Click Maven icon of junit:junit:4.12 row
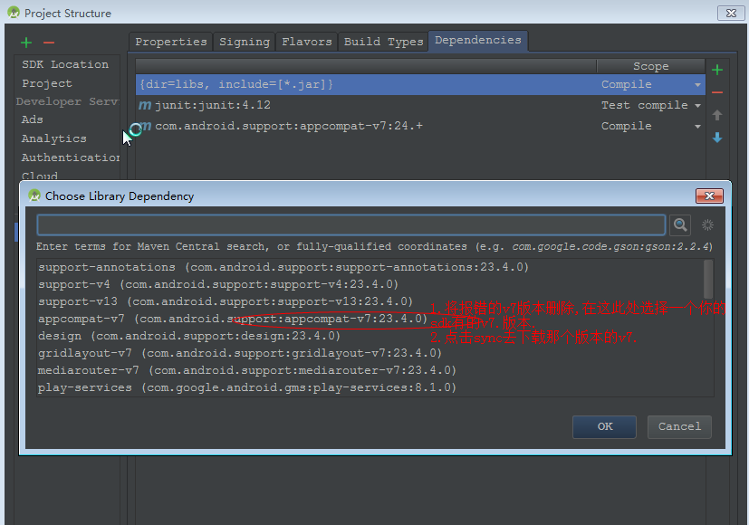The width and height of the screenshot is (749, 525). tap(145, 105)
